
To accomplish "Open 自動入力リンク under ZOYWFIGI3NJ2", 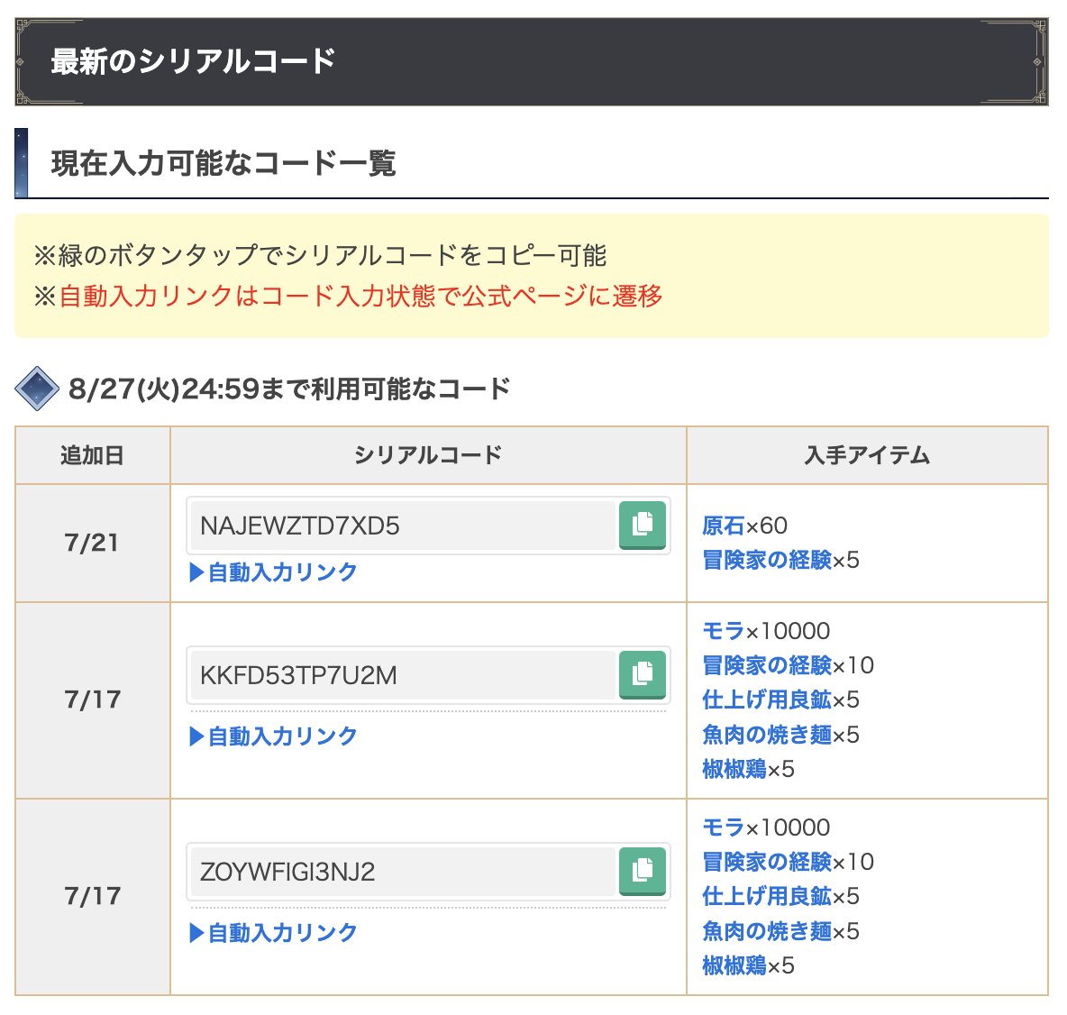I will coord(273,933).
